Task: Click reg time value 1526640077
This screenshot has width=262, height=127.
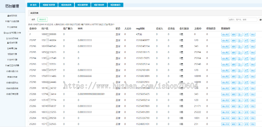Action: [143, 40]
